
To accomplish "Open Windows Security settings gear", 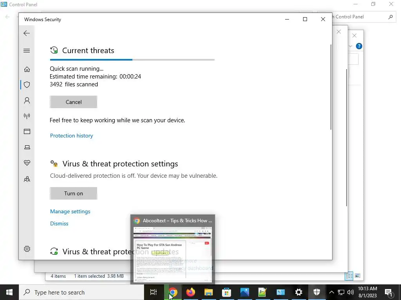I will tap(27, 249).
